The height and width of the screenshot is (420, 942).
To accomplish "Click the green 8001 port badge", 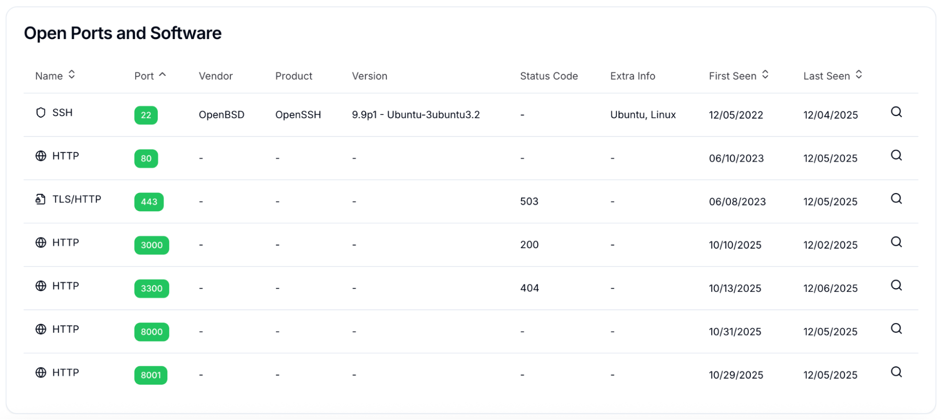I will pyautogui.click(x=151, y=375).
